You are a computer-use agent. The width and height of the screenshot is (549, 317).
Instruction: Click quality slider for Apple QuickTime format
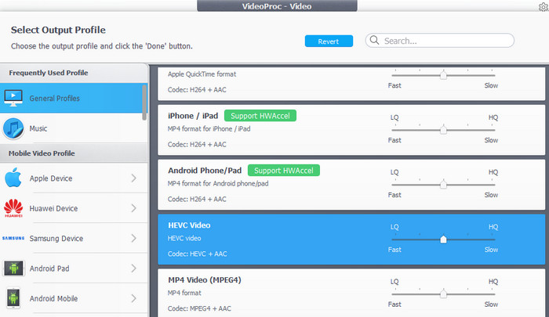(x=443, y=75)
